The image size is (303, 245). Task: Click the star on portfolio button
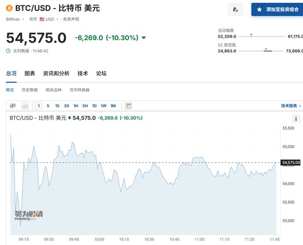point(259,10)
